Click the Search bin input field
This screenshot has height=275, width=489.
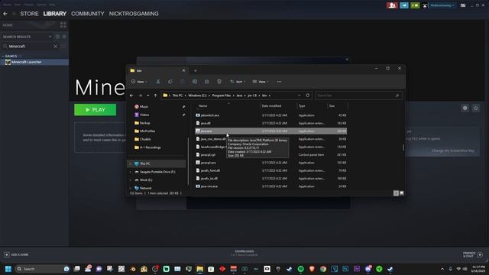pos(358,95)
